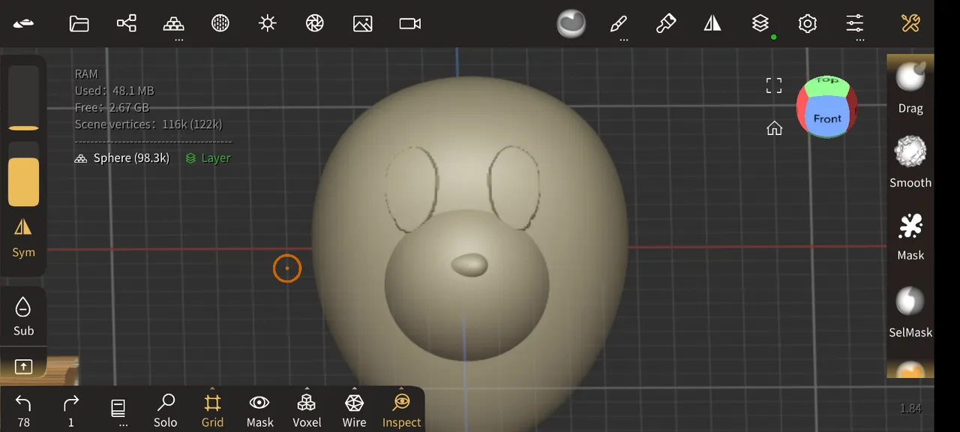This screenshot has height=432, width=960.
Task: Adjust the brush radius slider
Action: 23,97
